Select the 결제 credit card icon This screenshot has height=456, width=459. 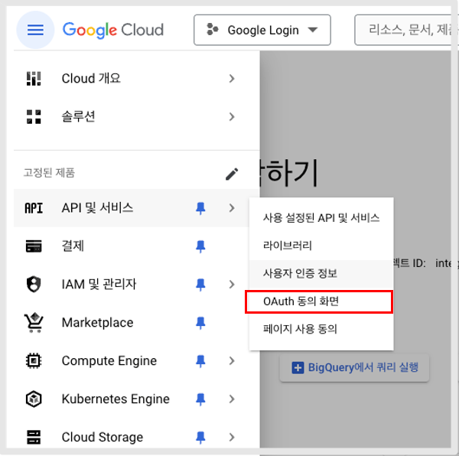[34, 246]
